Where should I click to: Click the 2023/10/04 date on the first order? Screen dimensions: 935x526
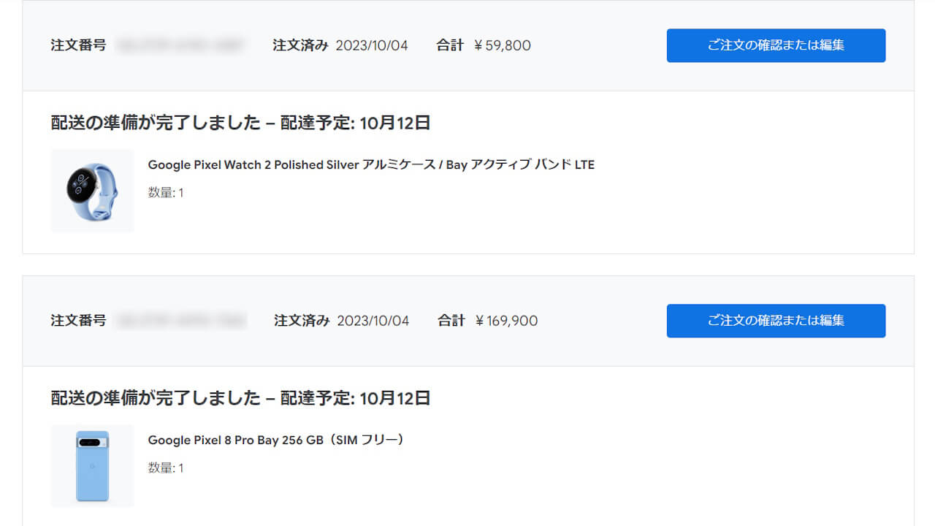pos(375,45)
